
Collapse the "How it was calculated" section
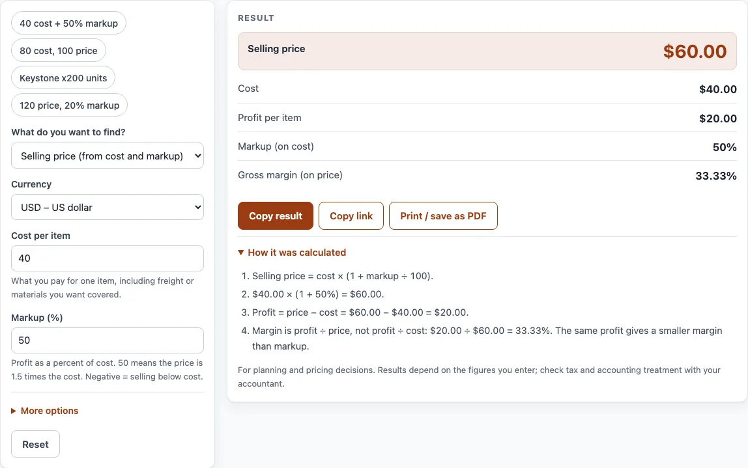click(x=292, y=253)
